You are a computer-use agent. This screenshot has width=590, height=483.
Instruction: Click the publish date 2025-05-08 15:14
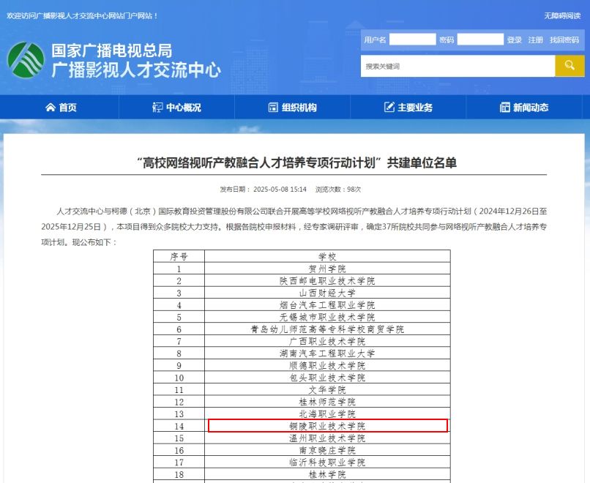point(280,190)
